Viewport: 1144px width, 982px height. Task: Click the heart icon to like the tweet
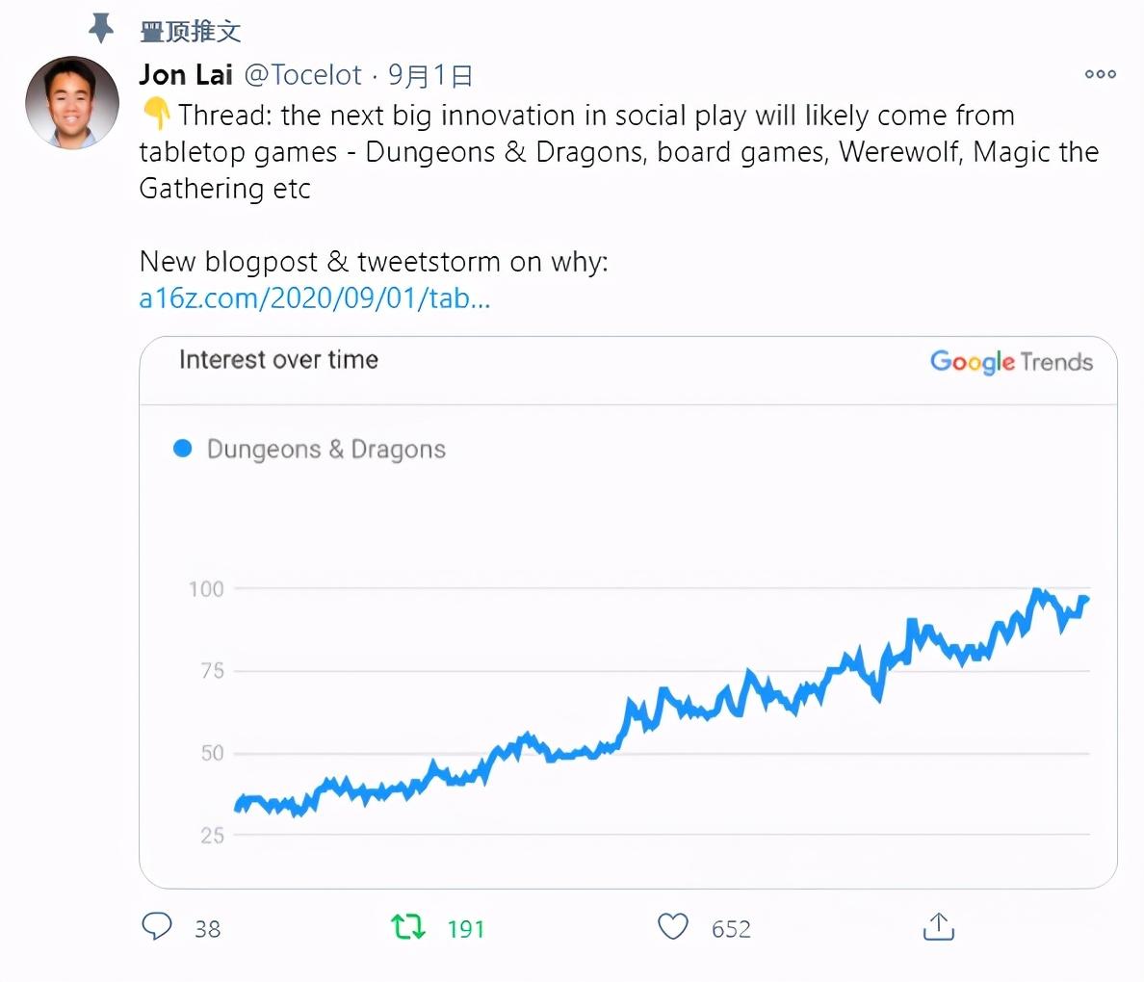coord(672,927)
